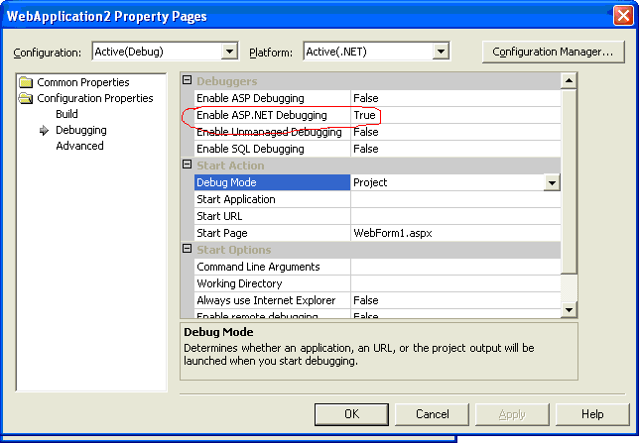The width and height of the screenshot is (639, 443).
Task: Click the Help button
Action: [591, 414]
